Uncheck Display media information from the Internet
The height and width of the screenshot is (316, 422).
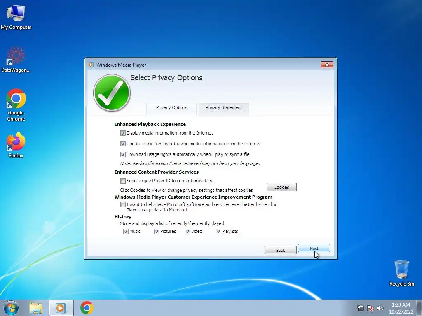[123, 133]
